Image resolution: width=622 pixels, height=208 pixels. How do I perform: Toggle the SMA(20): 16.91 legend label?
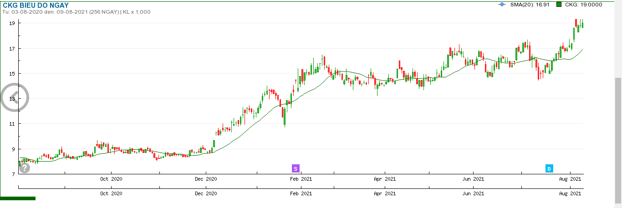coord(530,5)
